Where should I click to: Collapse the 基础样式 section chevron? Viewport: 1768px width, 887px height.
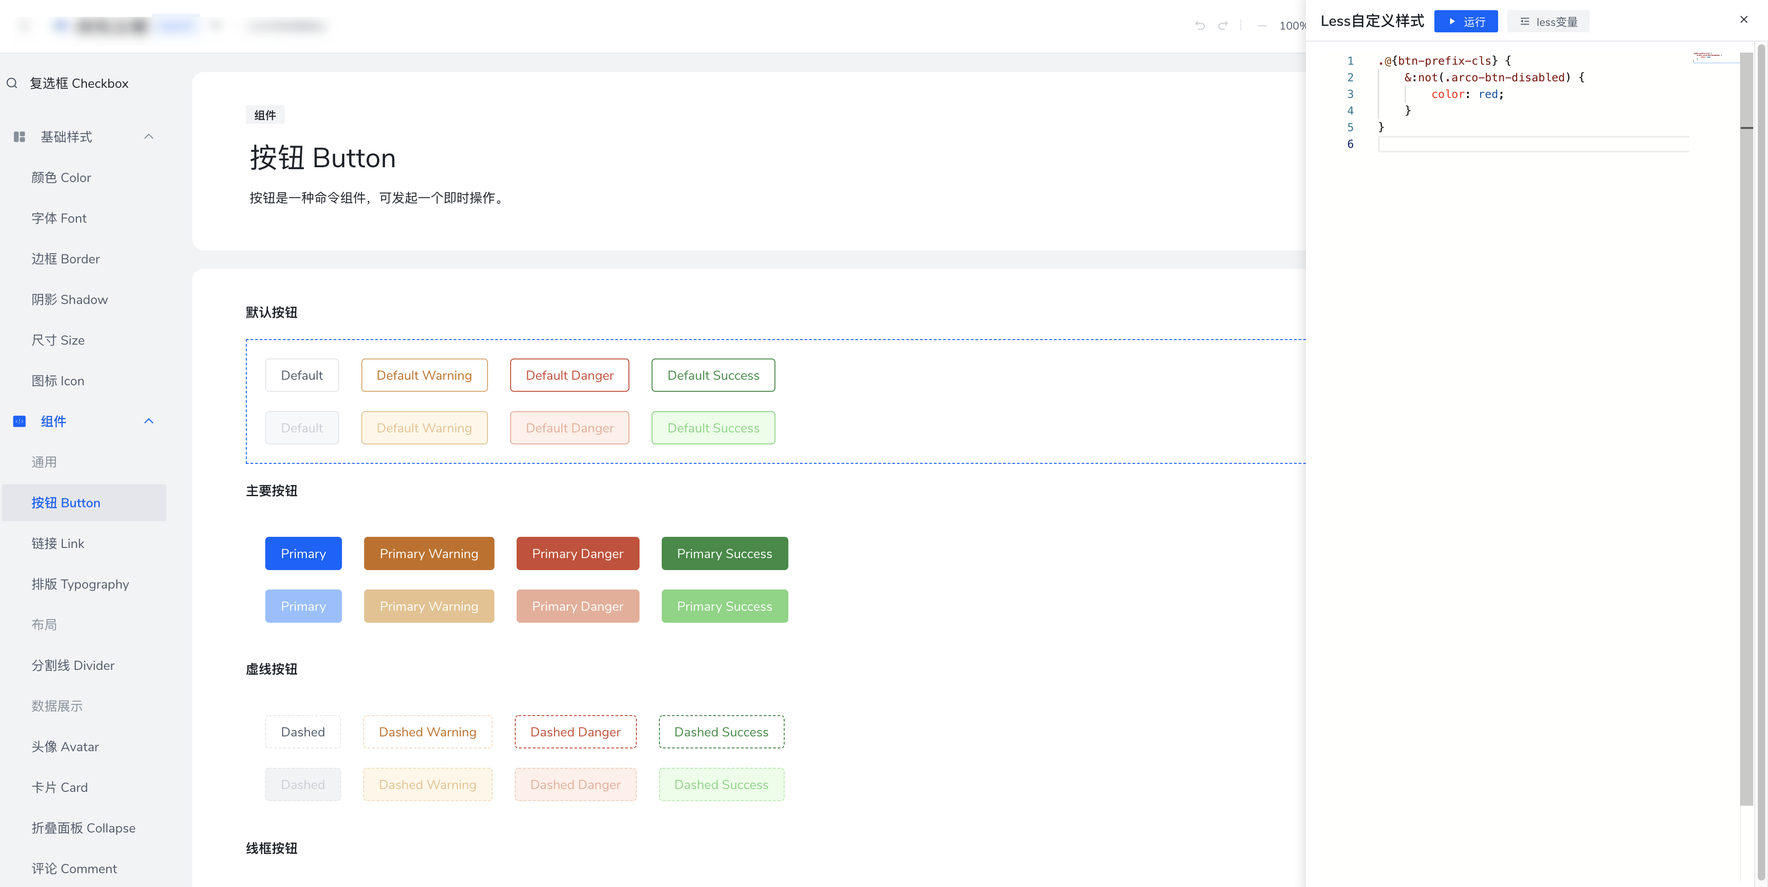point(149,136)
